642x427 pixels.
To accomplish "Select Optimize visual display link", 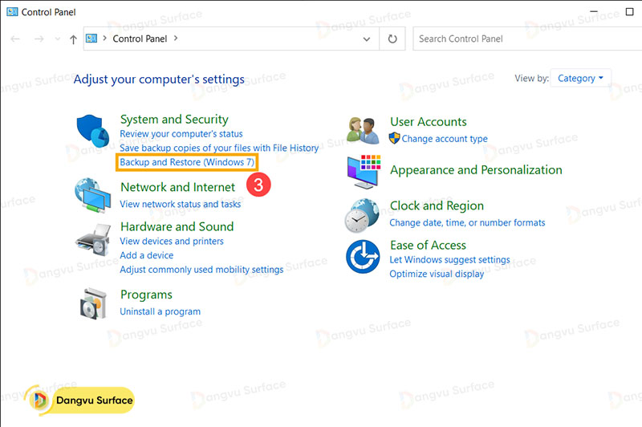I will click(437, 274).
